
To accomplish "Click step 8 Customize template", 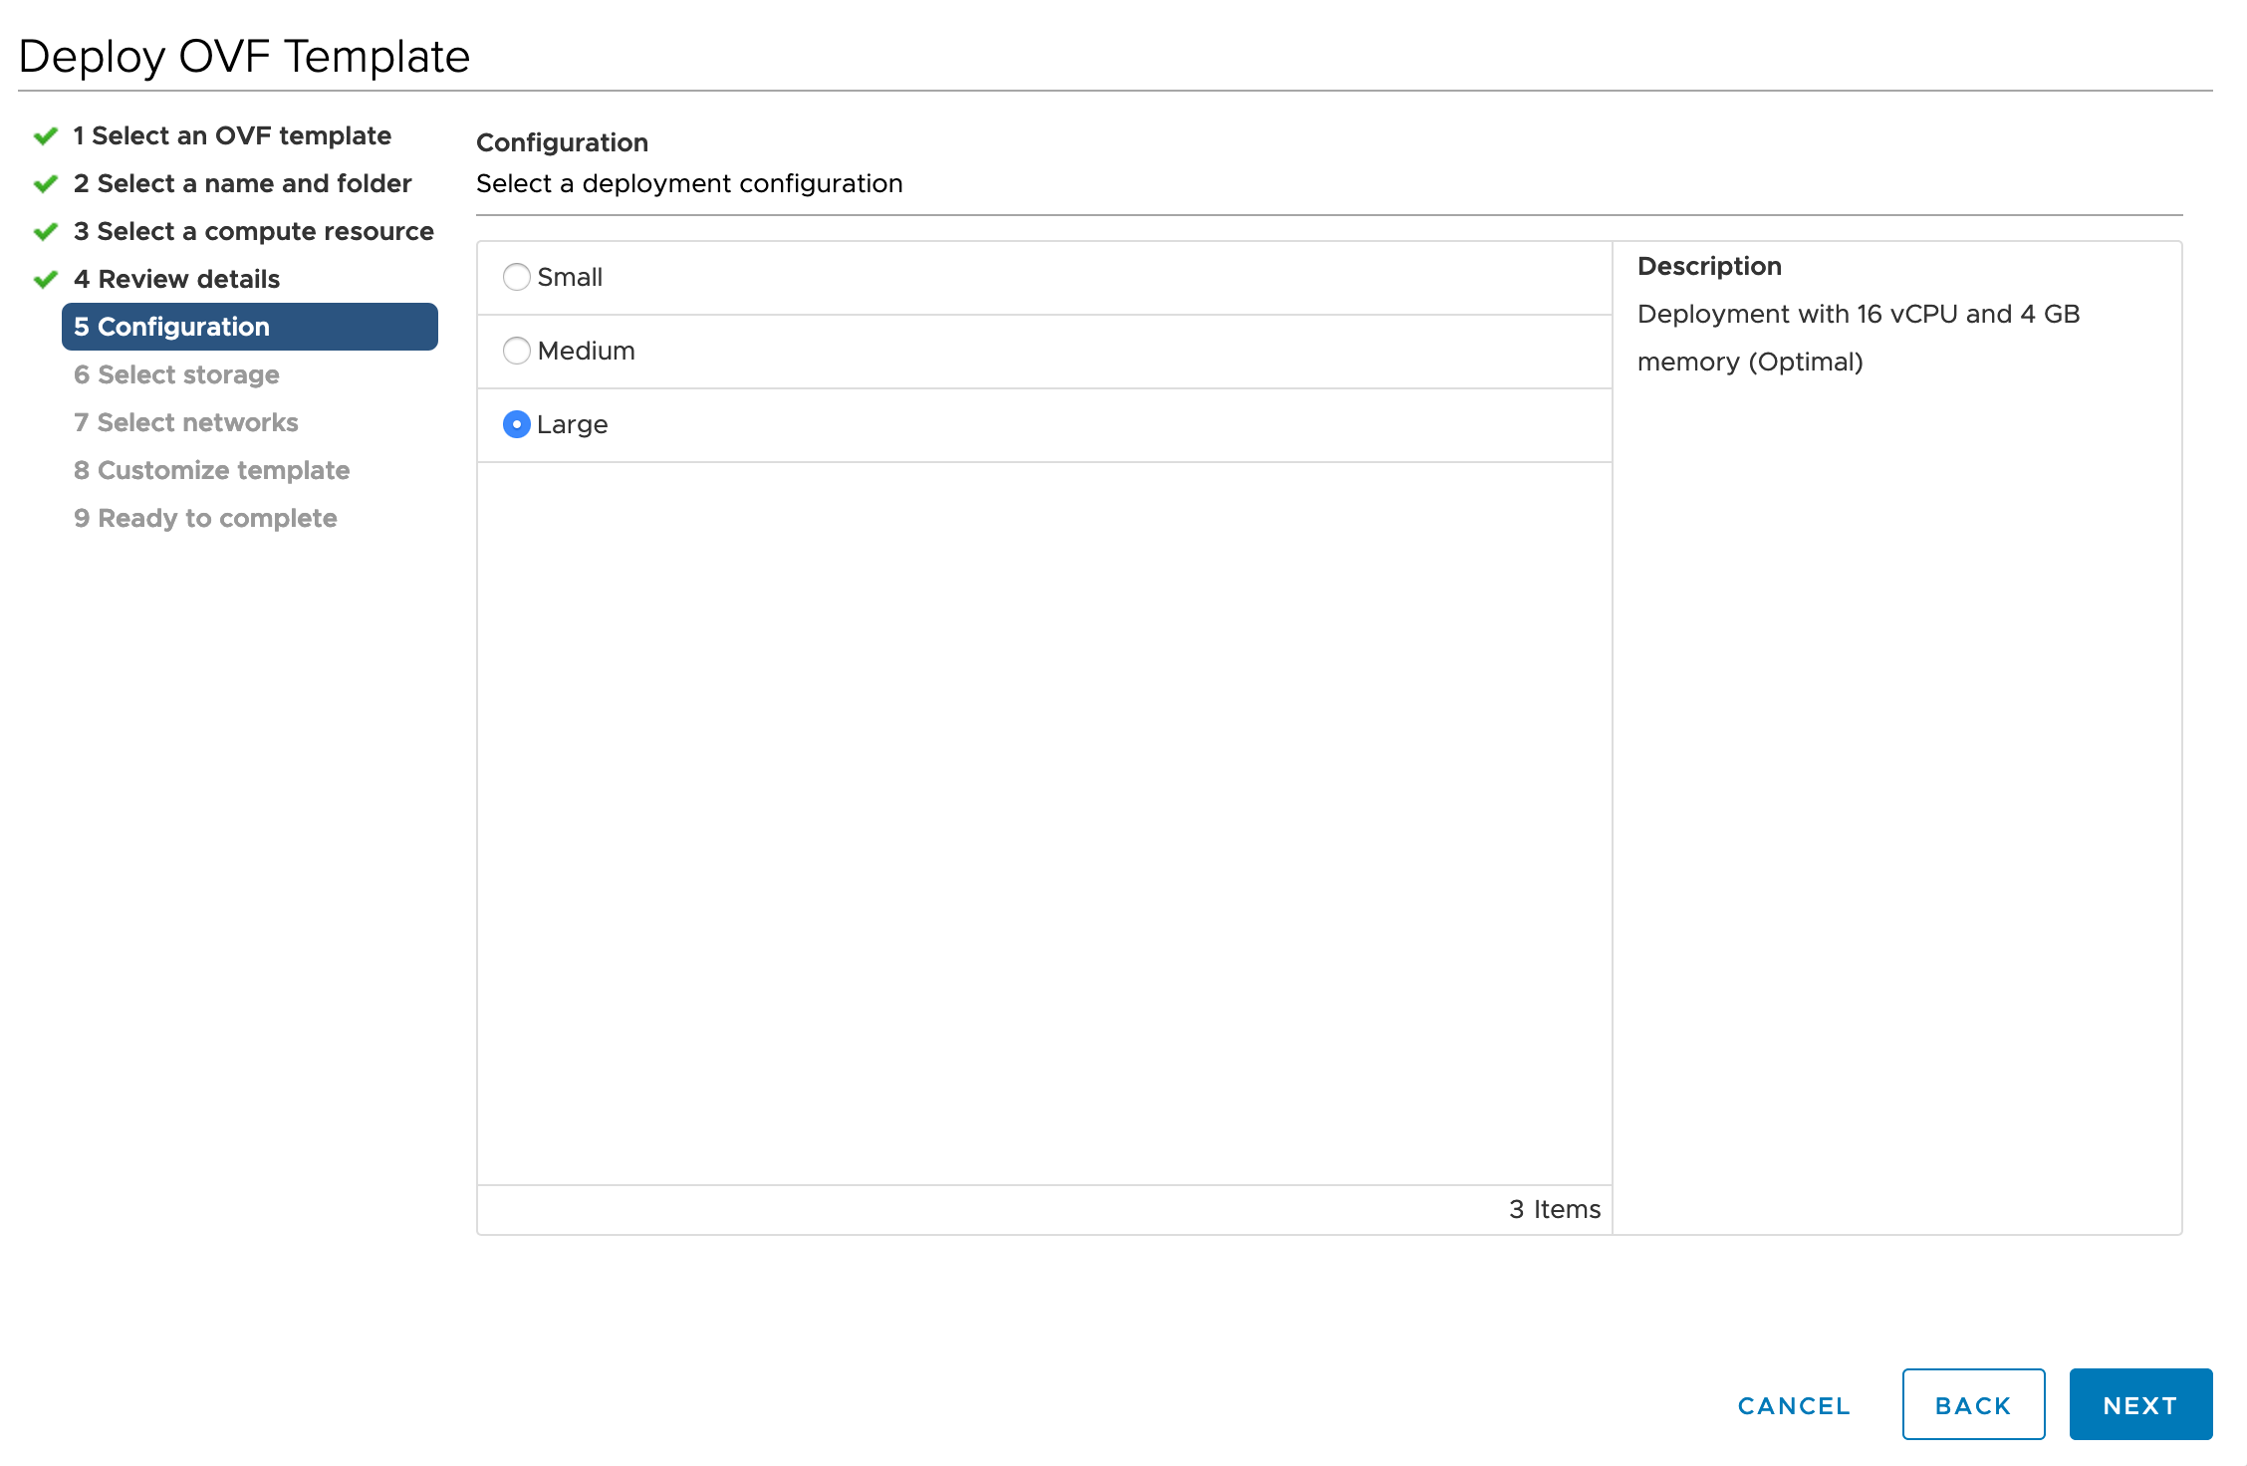I will click(x=211, y=470).
